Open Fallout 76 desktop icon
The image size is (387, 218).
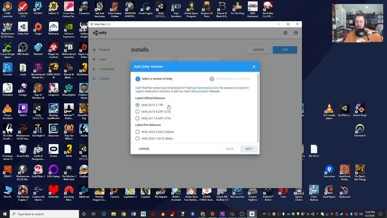click(53, 8)
